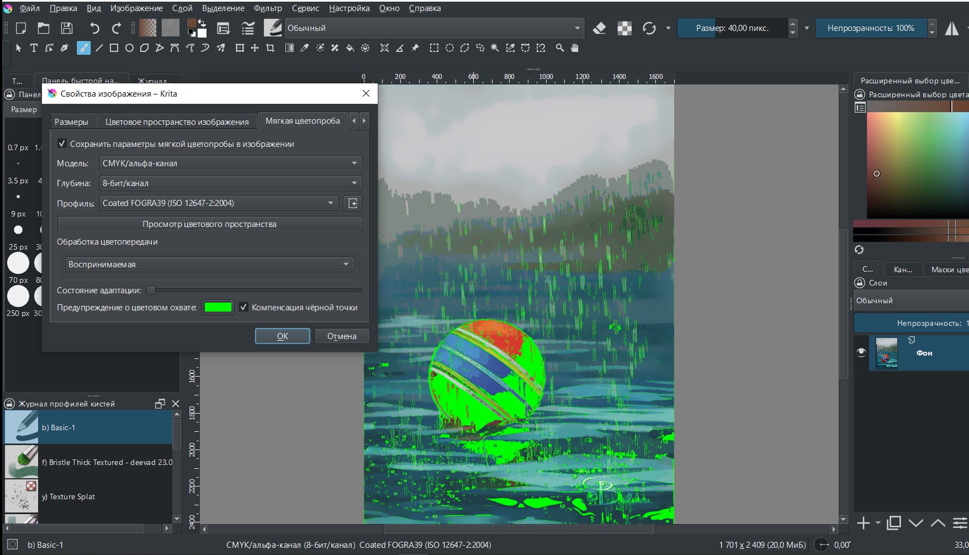Hide the Фон layer with eye icon
This screenshot has width=969, height=555.
[x=861, y=353]
